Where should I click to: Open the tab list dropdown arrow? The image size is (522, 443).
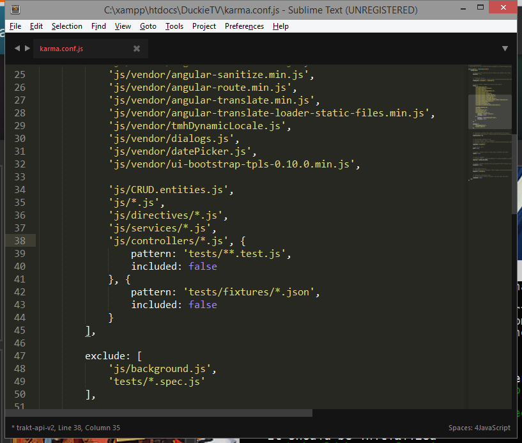click(x=505, y=49)
